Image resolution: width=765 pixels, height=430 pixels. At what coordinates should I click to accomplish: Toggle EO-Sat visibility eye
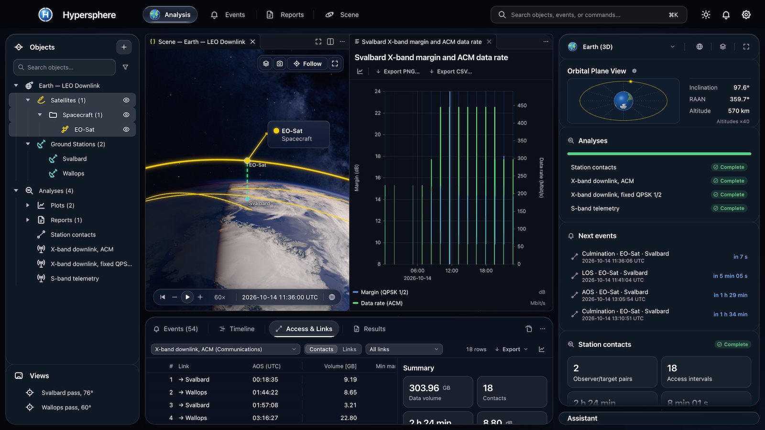point(126,129)
